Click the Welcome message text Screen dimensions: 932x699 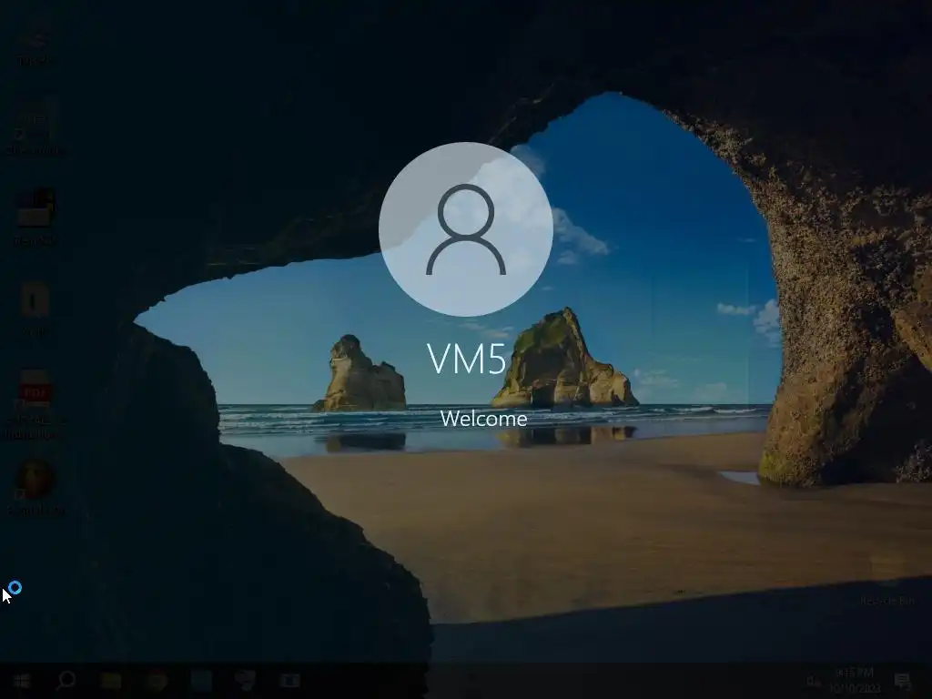(484, 419)
